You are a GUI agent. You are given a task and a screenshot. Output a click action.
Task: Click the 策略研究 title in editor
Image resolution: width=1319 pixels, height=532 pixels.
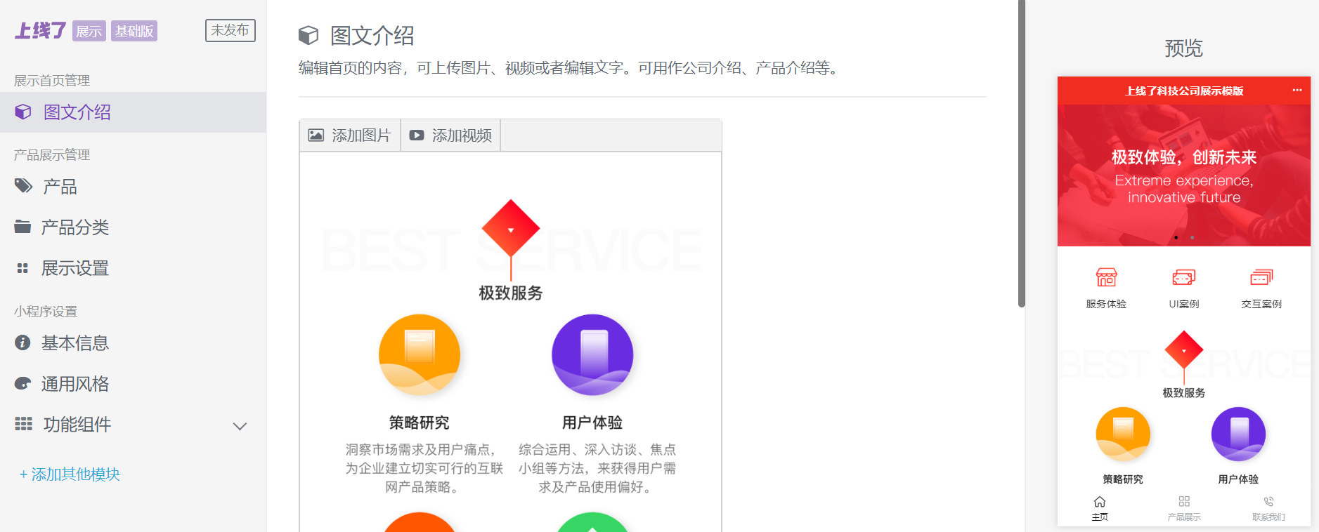tap(420, 423)
